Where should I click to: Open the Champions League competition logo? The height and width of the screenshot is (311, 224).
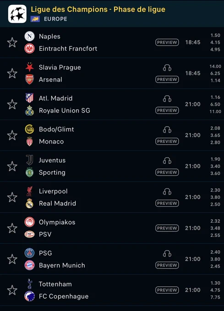coord(17,14)
